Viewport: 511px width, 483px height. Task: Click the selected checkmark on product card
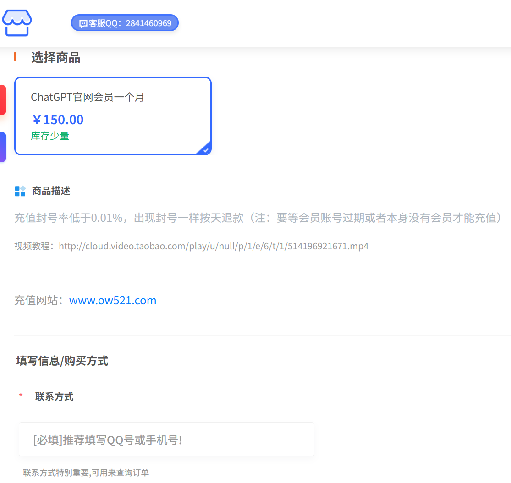205,150
